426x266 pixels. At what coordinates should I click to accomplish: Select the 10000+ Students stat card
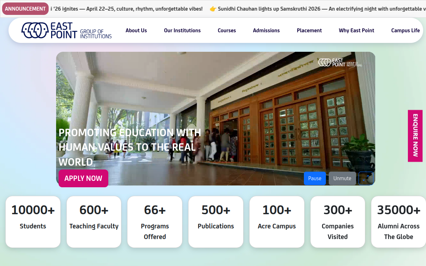tap(33, 222)
